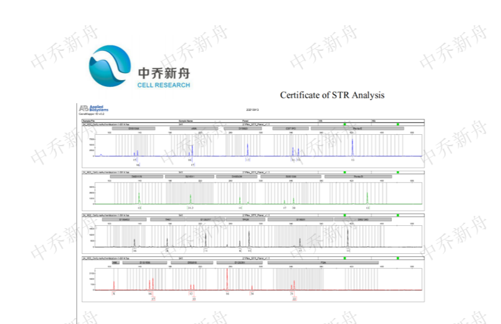Click the TH01 marker label bar

point(167,220)
